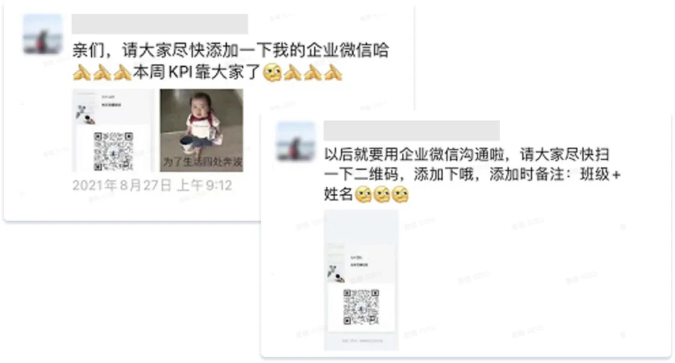Click the QR code square inside the second post's image
The image size is (675, 363).
pos(361,307)
